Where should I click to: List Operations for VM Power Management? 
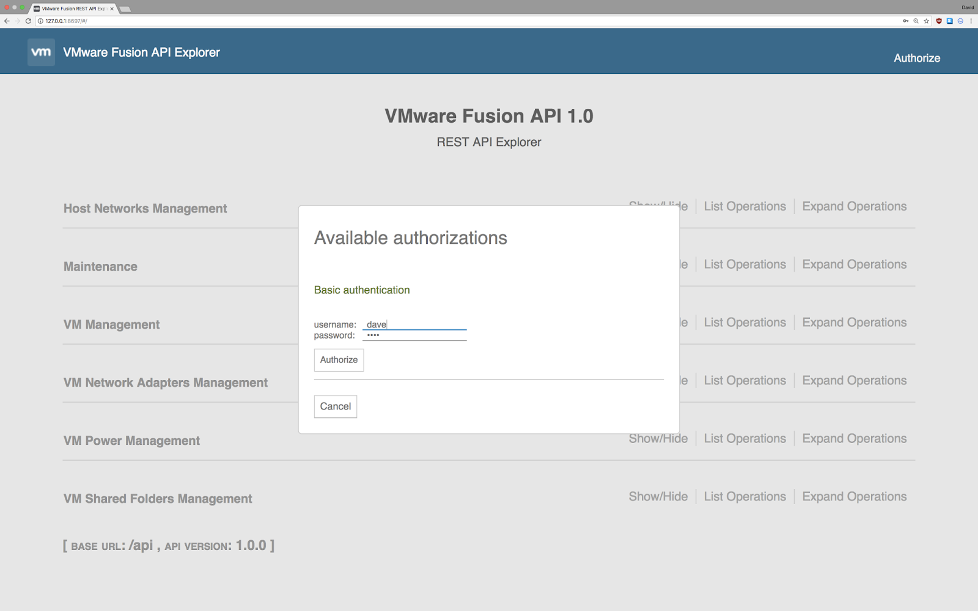[745, 439]
